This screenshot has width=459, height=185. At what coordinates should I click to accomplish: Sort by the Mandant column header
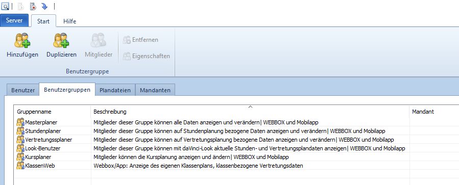coord(434,112)
